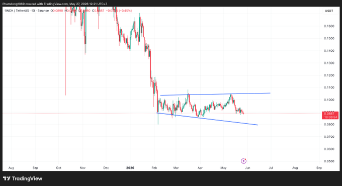Select the upper blue trendline
This screenshot has width=342, height=186.
tap(215, 94)
